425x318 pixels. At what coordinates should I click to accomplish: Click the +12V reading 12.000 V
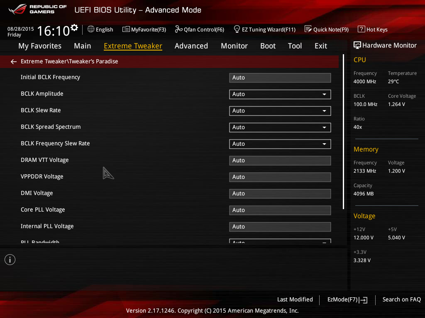364,238
